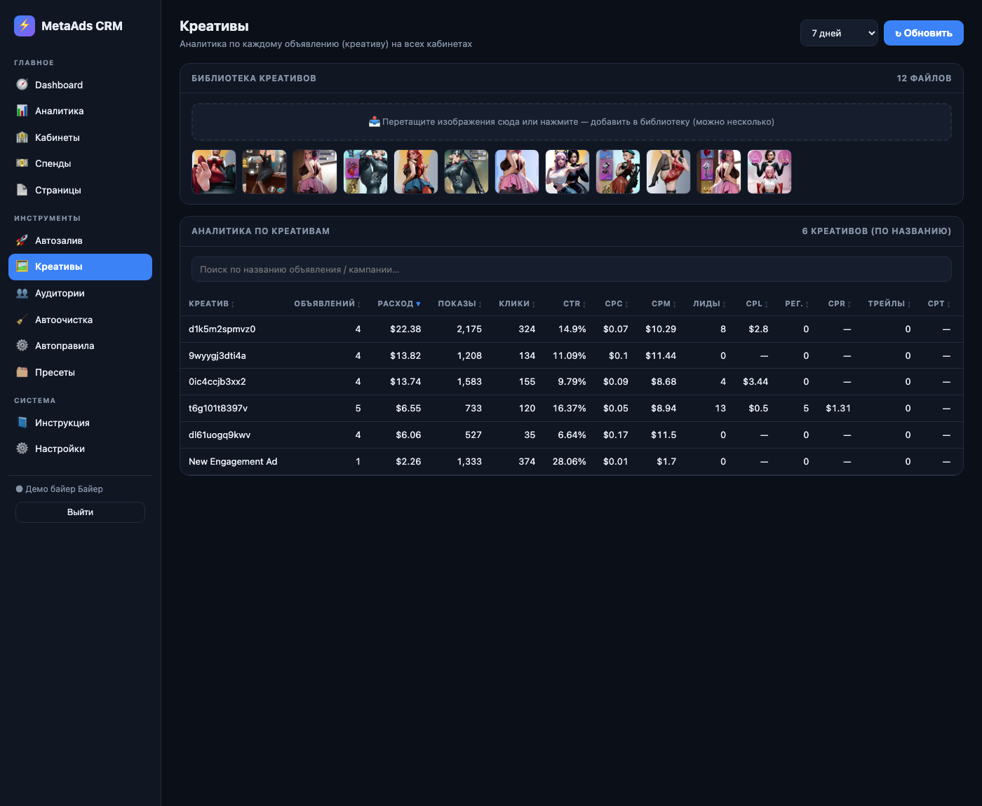
Task: Open the last thumbnail in the creatives library
Action: (x=769, y=172)
